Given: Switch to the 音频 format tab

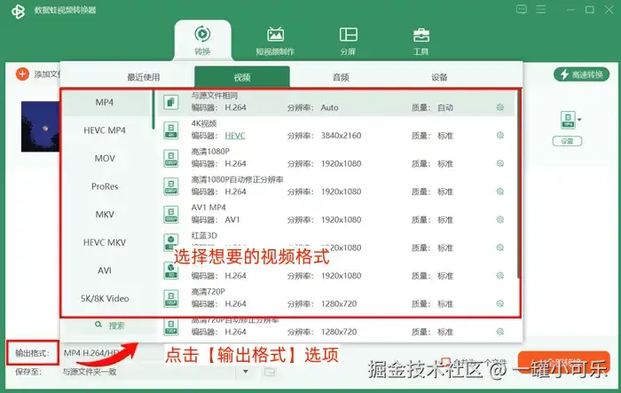Looking at the screenshot, I should pos(341,77).
